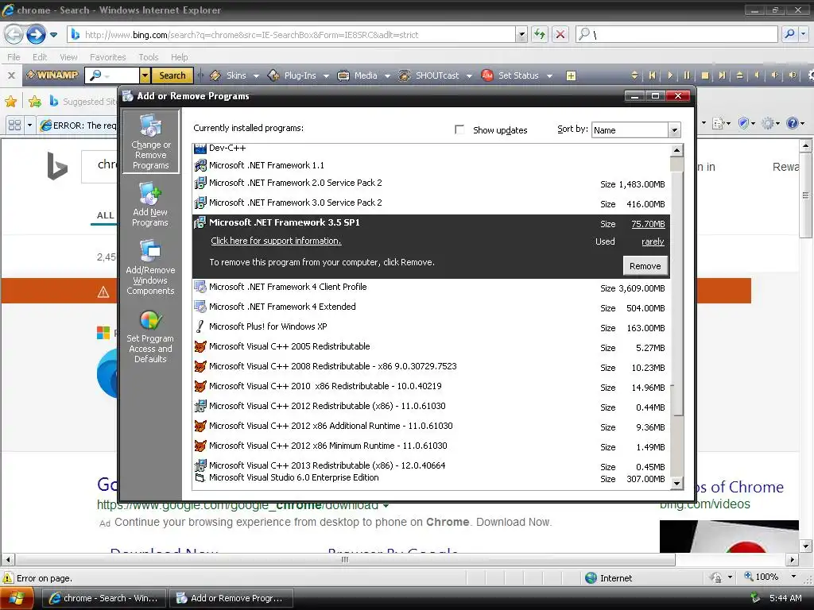Open the Winamp search box dropdown
The height and width of the screenshot is (610, 814).
point(145,75)
